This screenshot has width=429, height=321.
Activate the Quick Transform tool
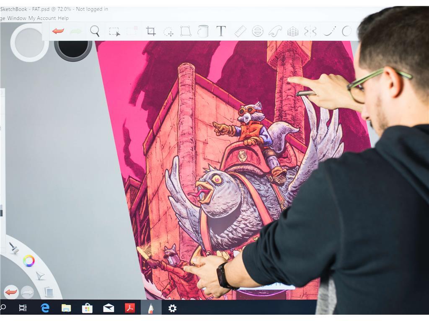(168, 32)
